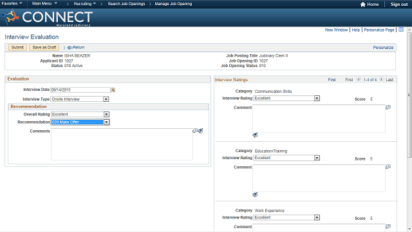This screenshot has height=232, width=412.
Task: Click the Help link
Action: coord(356,30)
